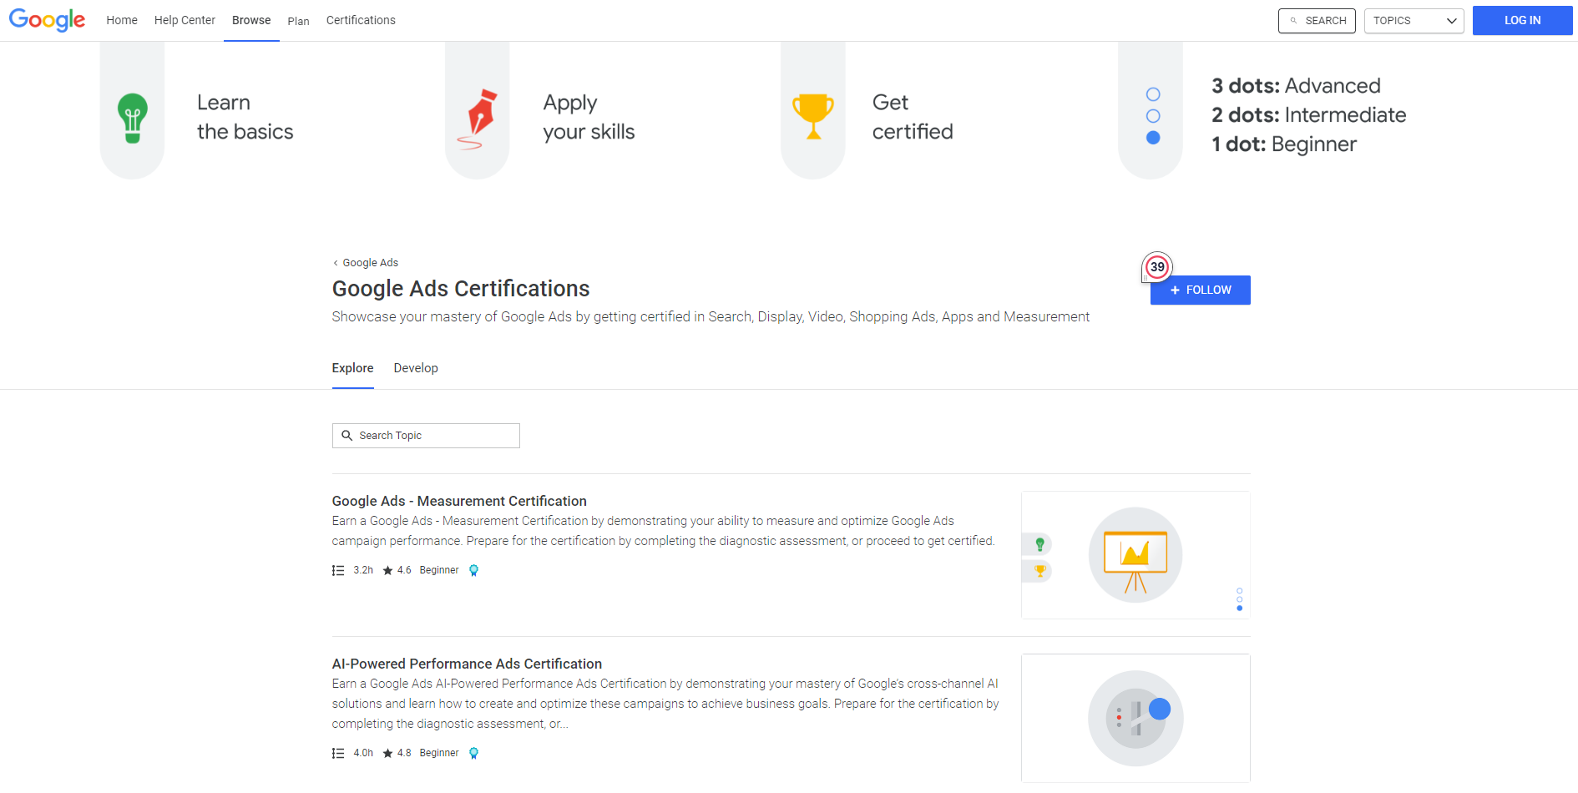Image resolution: width=1578 pixels, height=793 pixels.
Task: Open Measurement Certification thumbnail image
Action: 1135,555
